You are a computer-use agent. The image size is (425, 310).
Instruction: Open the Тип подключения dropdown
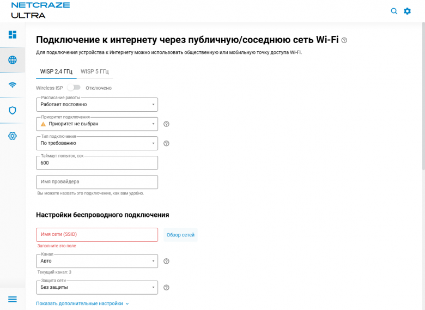tap(97, 143)
